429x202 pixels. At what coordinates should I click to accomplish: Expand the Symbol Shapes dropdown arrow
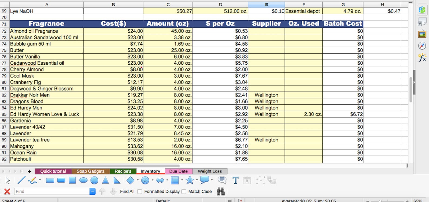152,180
